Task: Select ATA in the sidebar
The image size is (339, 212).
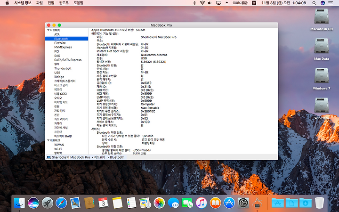Action: click(x=57, y=34)
